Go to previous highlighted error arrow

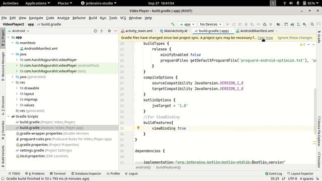pos(308,44)
